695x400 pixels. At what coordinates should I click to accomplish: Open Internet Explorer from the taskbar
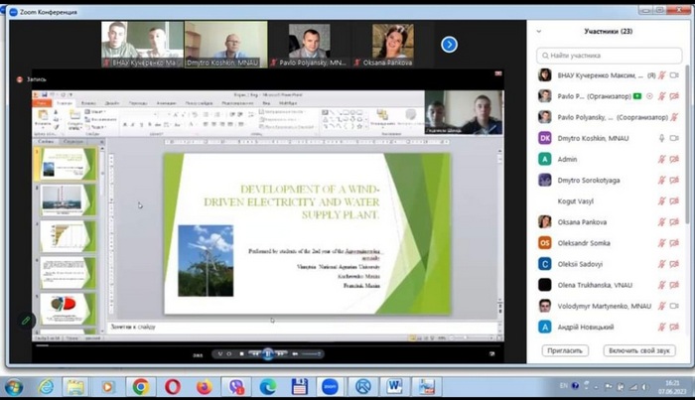[x=46, y=387]
